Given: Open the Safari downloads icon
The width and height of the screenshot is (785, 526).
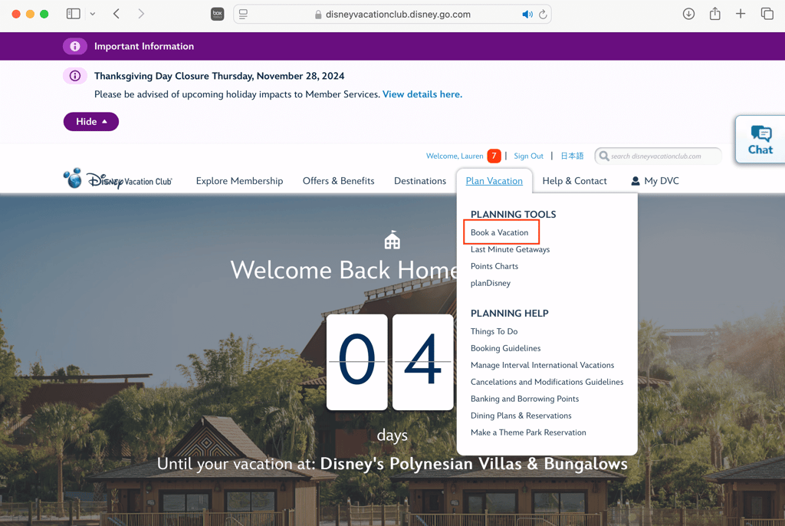Looking at the screenshot, I should [688, 14].
